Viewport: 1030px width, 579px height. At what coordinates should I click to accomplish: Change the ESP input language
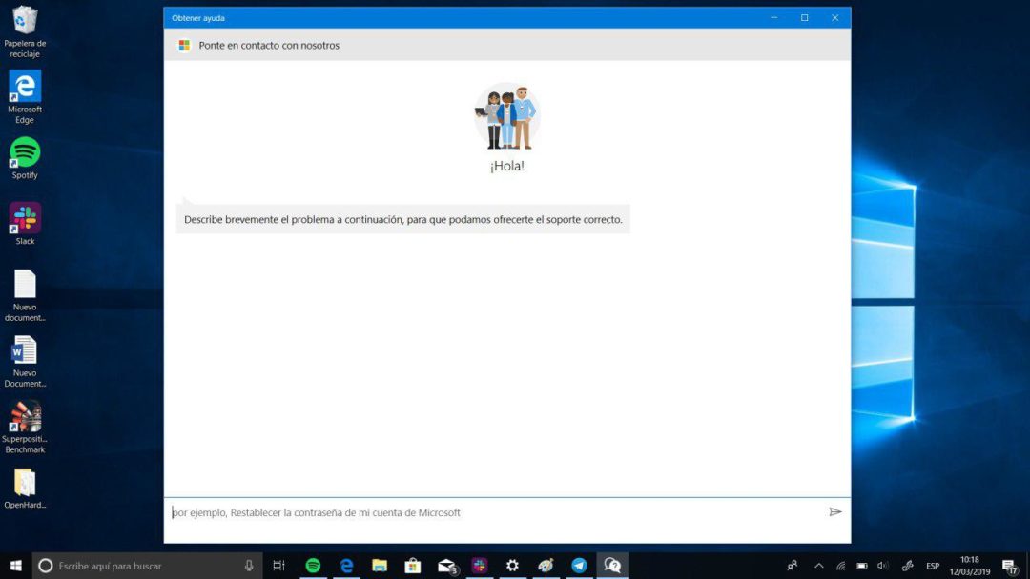(933, 566)
